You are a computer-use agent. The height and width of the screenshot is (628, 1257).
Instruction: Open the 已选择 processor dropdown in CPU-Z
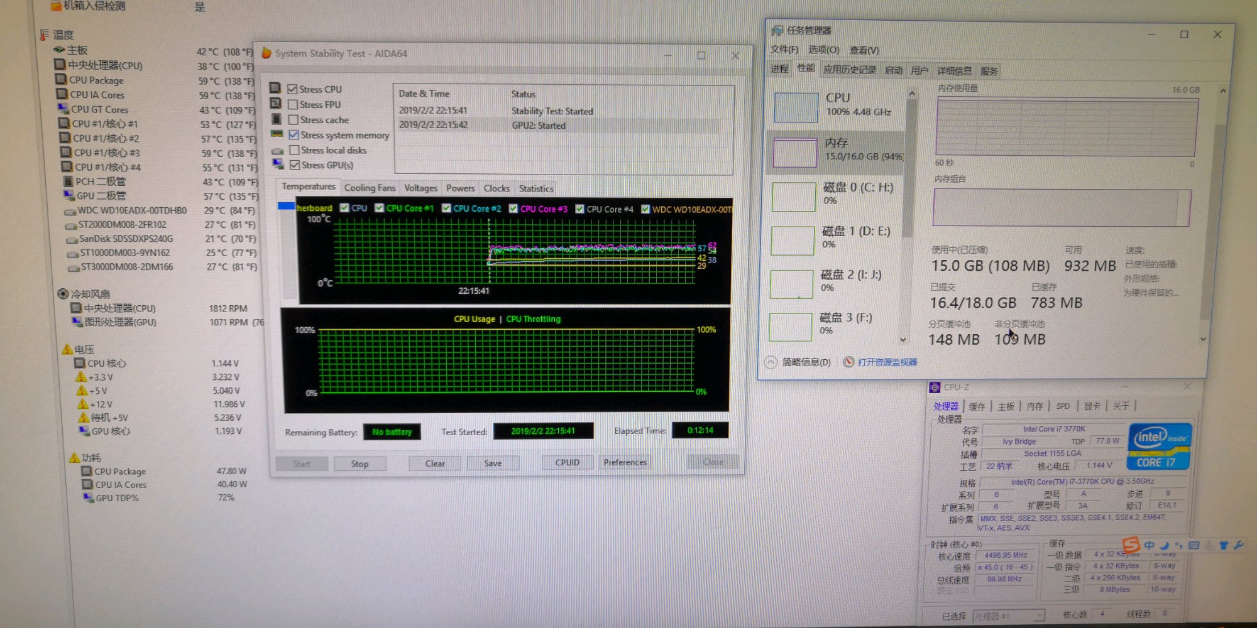(x=1009, y=616)
